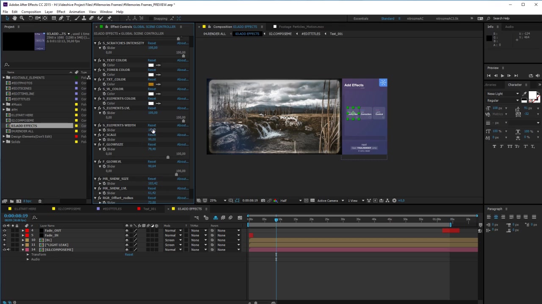
Task: Open the Graph Editor
Action: pyautogui.click(x=240, y=218)
